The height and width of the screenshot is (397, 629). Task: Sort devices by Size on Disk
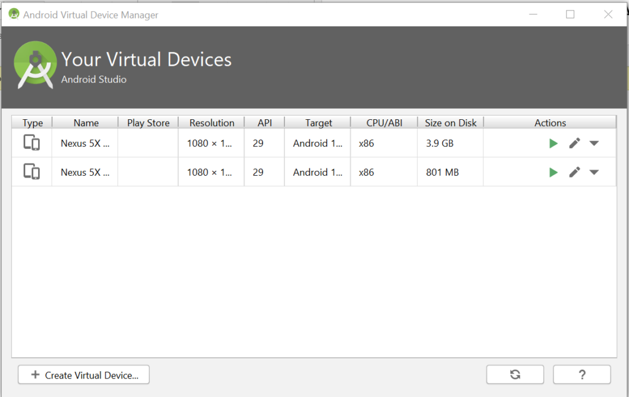[450, 122]
